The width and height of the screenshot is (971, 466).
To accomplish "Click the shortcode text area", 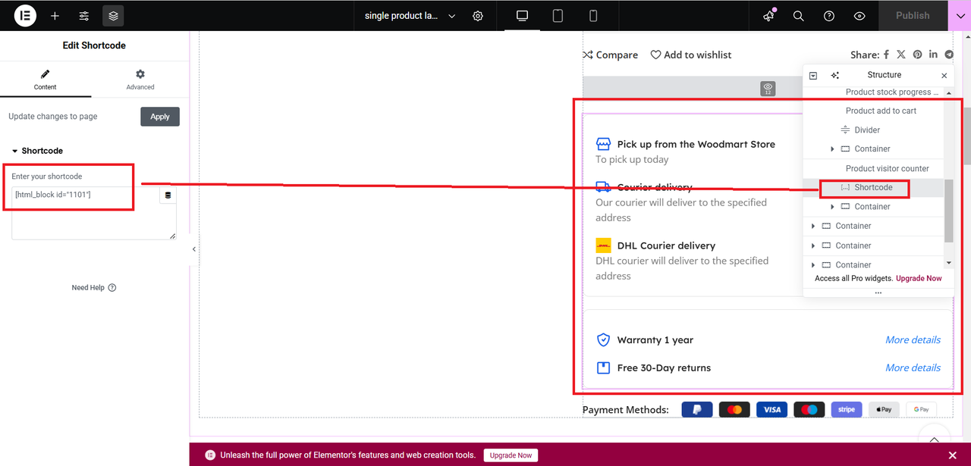I will pyautogui.click(x=94, y=213).
